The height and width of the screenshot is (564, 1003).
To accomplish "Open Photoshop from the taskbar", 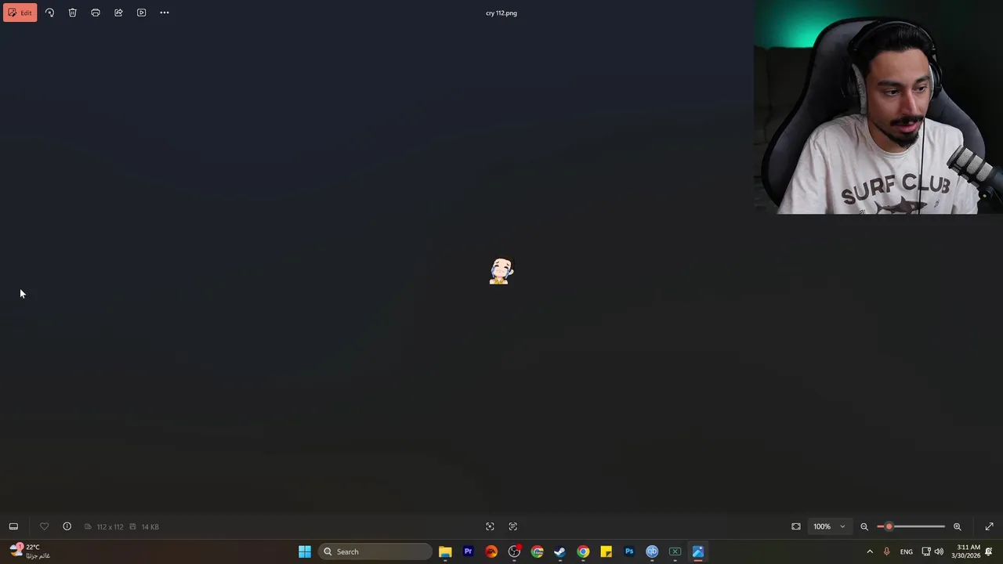I will 628,551.
